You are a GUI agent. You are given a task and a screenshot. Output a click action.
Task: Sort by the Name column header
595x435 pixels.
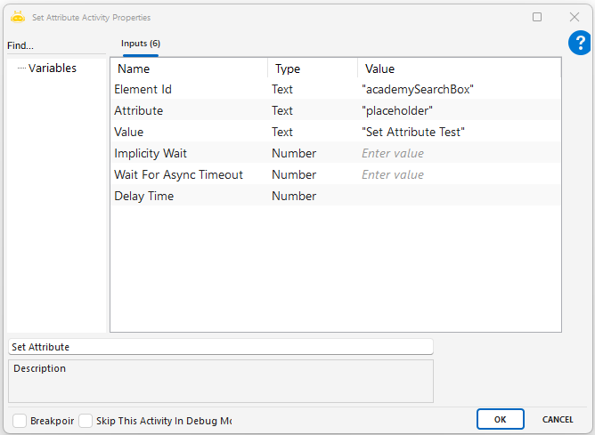click(x=189, y=68)
